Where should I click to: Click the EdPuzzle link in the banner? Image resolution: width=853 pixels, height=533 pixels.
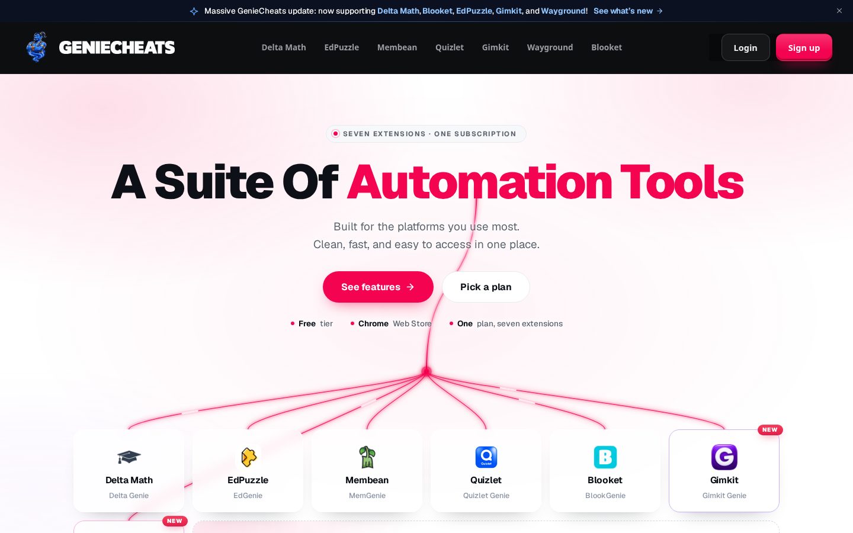pos(474,11)
